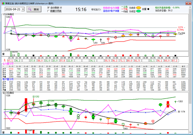Click the 13:45 time label on the time axis
Screen dimensions: 193x135
click(x=138, y=58)
